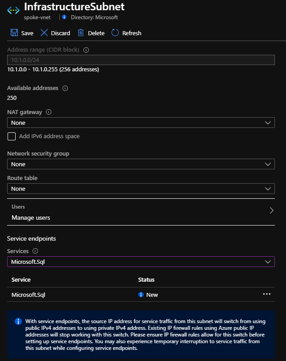Viewport: 286px width, 361px height.
Task: Open Manage users link
Action: (31, 217)
